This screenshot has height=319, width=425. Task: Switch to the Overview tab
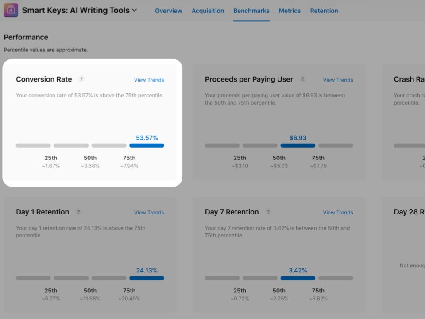pyautogui.click(x=168, y=11)
